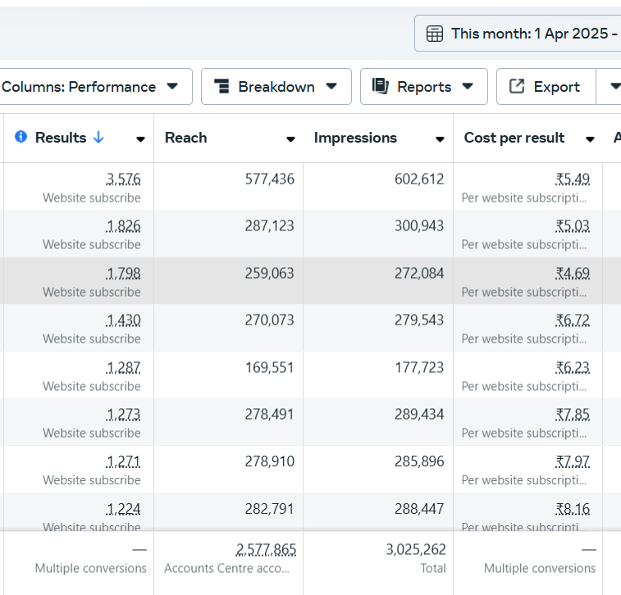Screen dimensions: 621x595
Task: Open Cost per result column options
Action: 590,139
